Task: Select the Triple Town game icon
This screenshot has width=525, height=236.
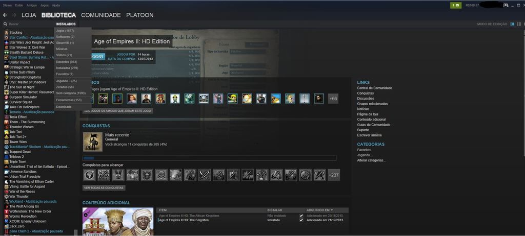Action: tap(6, 161)
